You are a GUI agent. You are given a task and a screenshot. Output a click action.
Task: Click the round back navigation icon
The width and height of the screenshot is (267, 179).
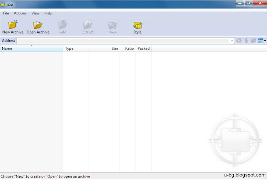tap(239, 41)
